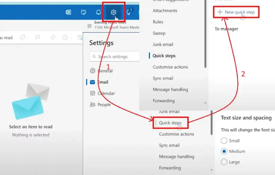Click the Calendar category icon
This screenshot has width=275, height=175.
coord(92,93)
